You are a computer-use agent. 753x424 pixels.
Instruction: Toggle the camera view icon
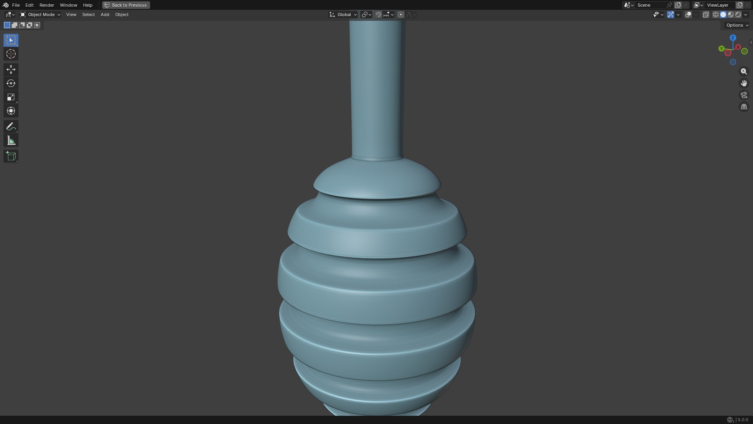[x=744, y=95]
